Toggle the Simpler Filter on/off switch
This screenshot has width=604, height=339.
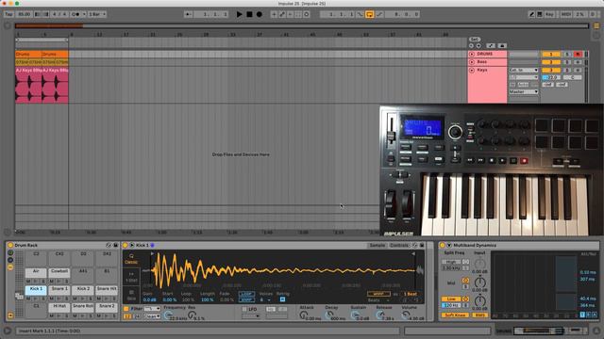point(126,309)
